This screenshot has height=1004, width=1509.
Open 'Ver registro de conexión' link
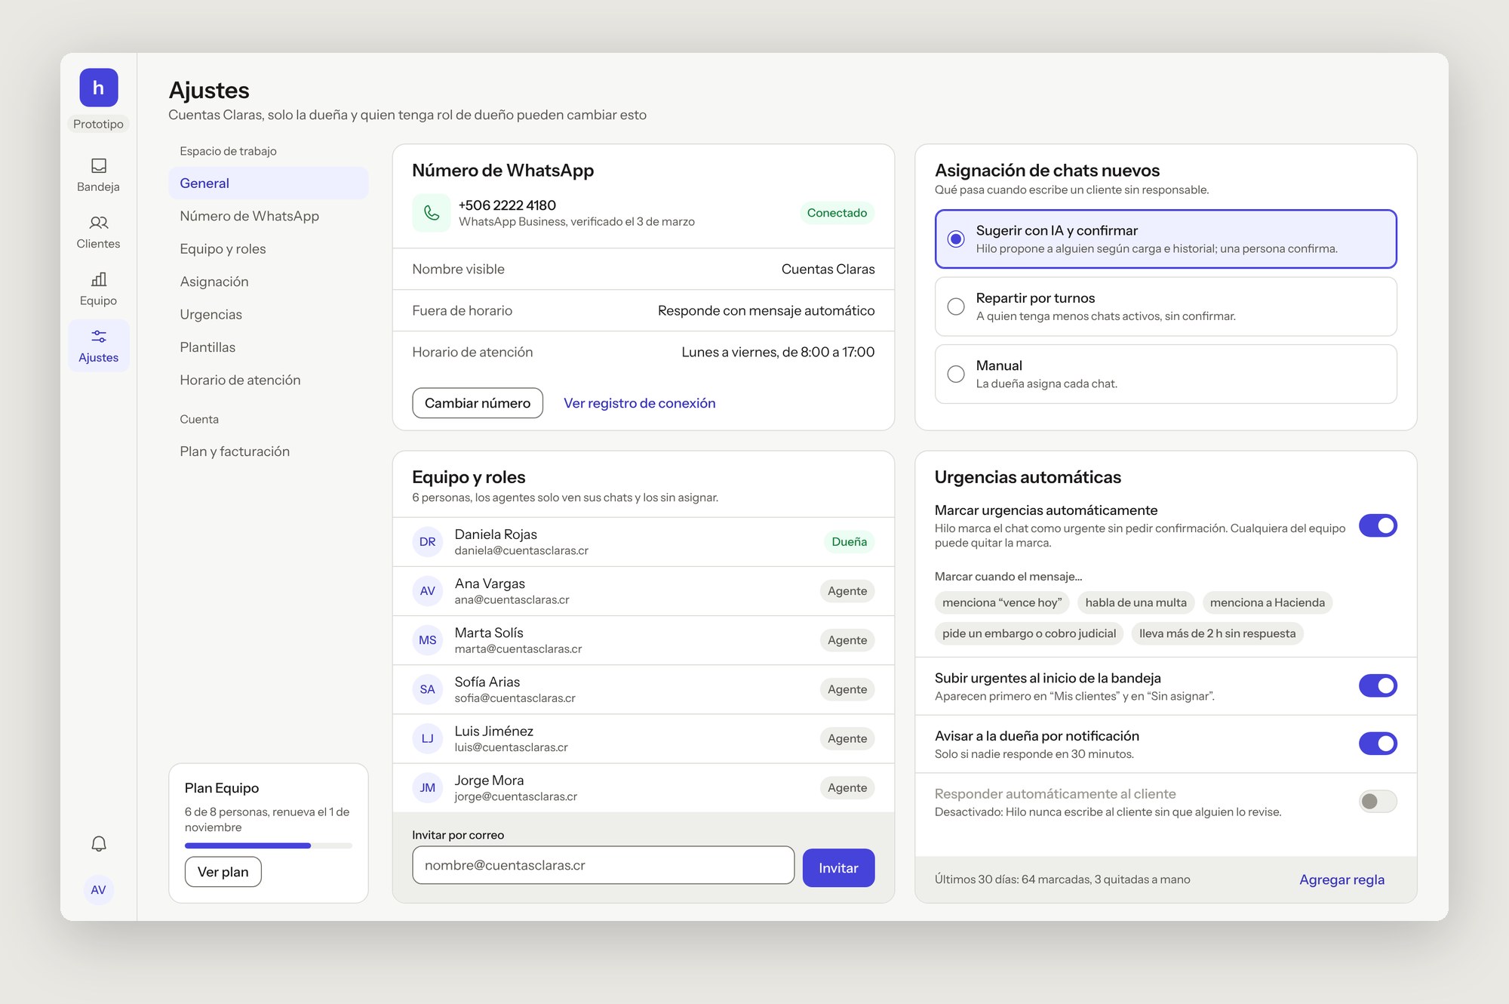(x=640, y=403)
